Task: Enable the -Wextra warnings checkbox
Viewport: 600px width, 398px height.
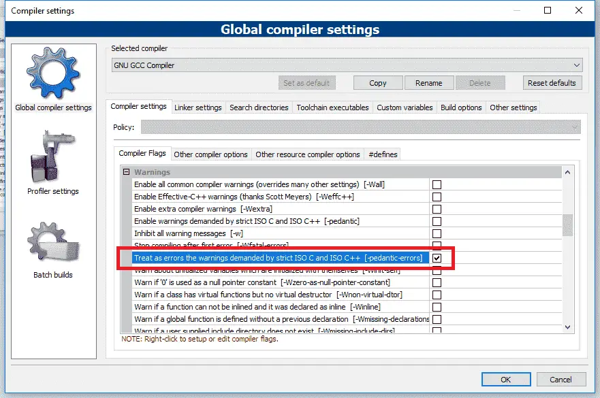Action: pyautogui.click(x=437, y=209)
